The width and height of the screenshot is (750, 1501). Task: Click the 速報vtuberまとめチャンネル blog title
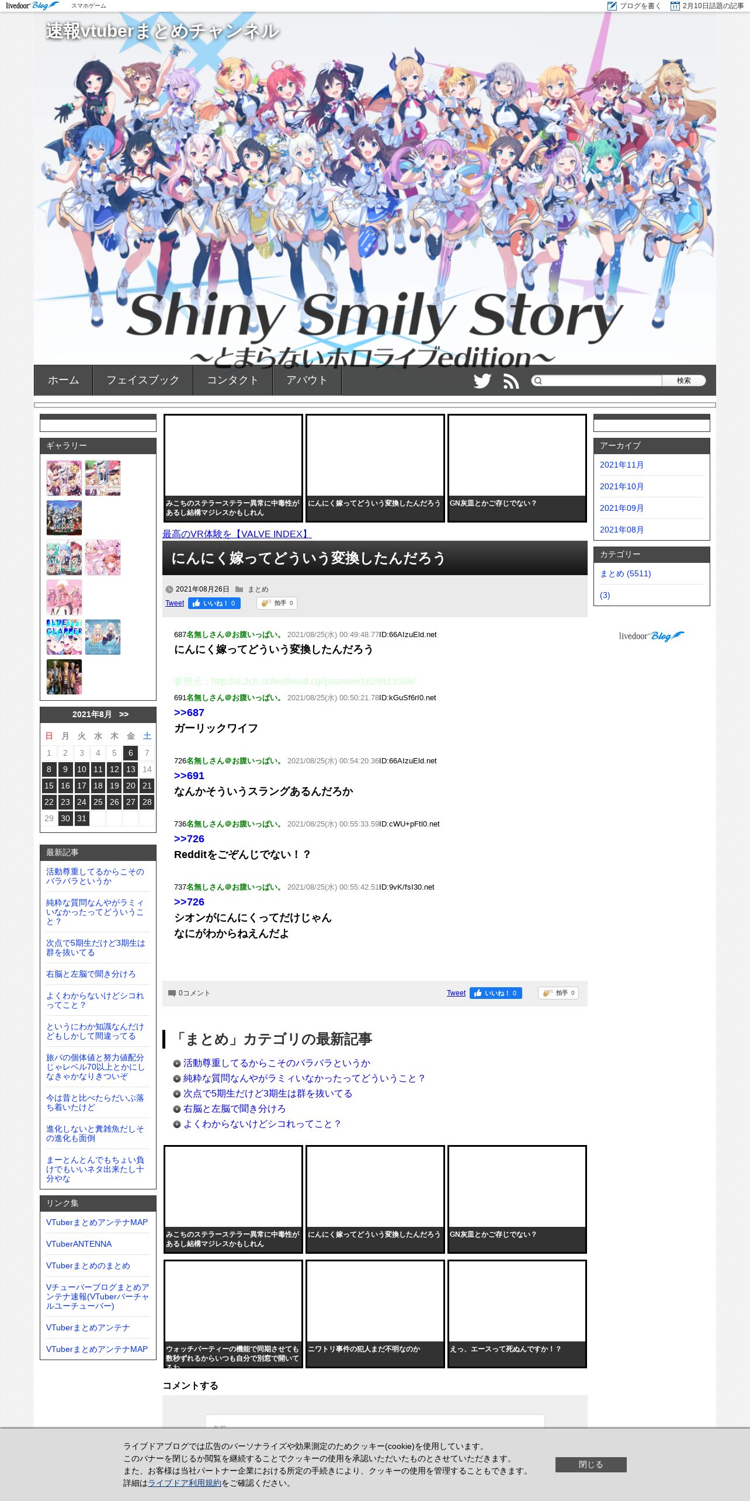pyautogui.click(x=162, y=31)
